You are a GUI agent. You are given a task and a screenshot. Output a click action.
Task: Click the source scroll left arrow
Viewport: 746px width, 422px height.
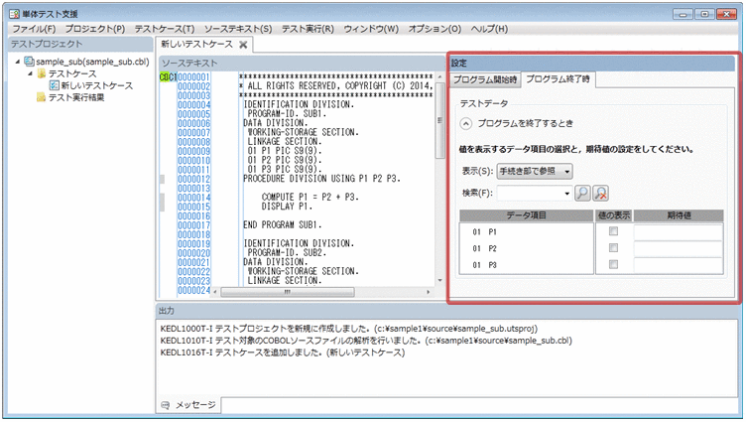[x=215, y=292]
